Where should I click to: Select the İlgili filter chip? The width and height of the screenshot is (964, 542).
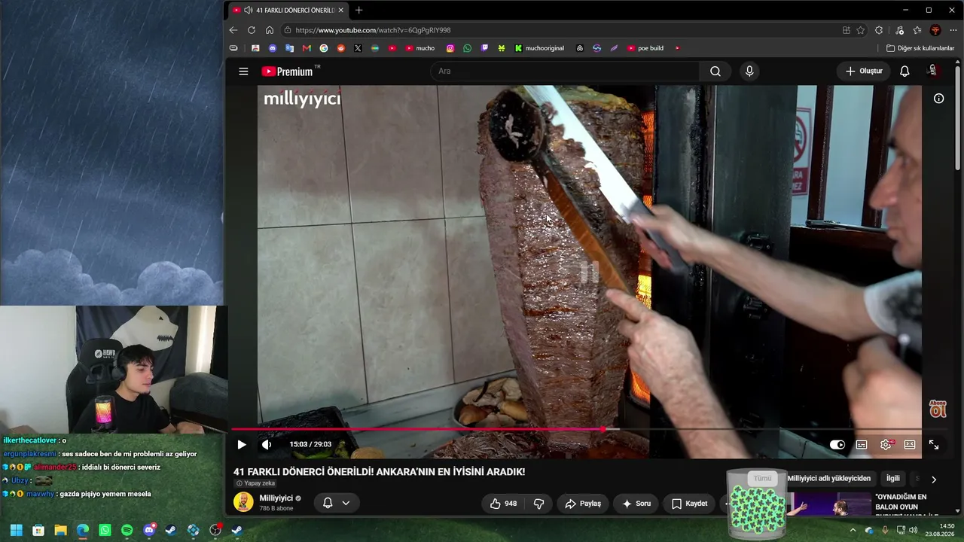pos(893,479)
